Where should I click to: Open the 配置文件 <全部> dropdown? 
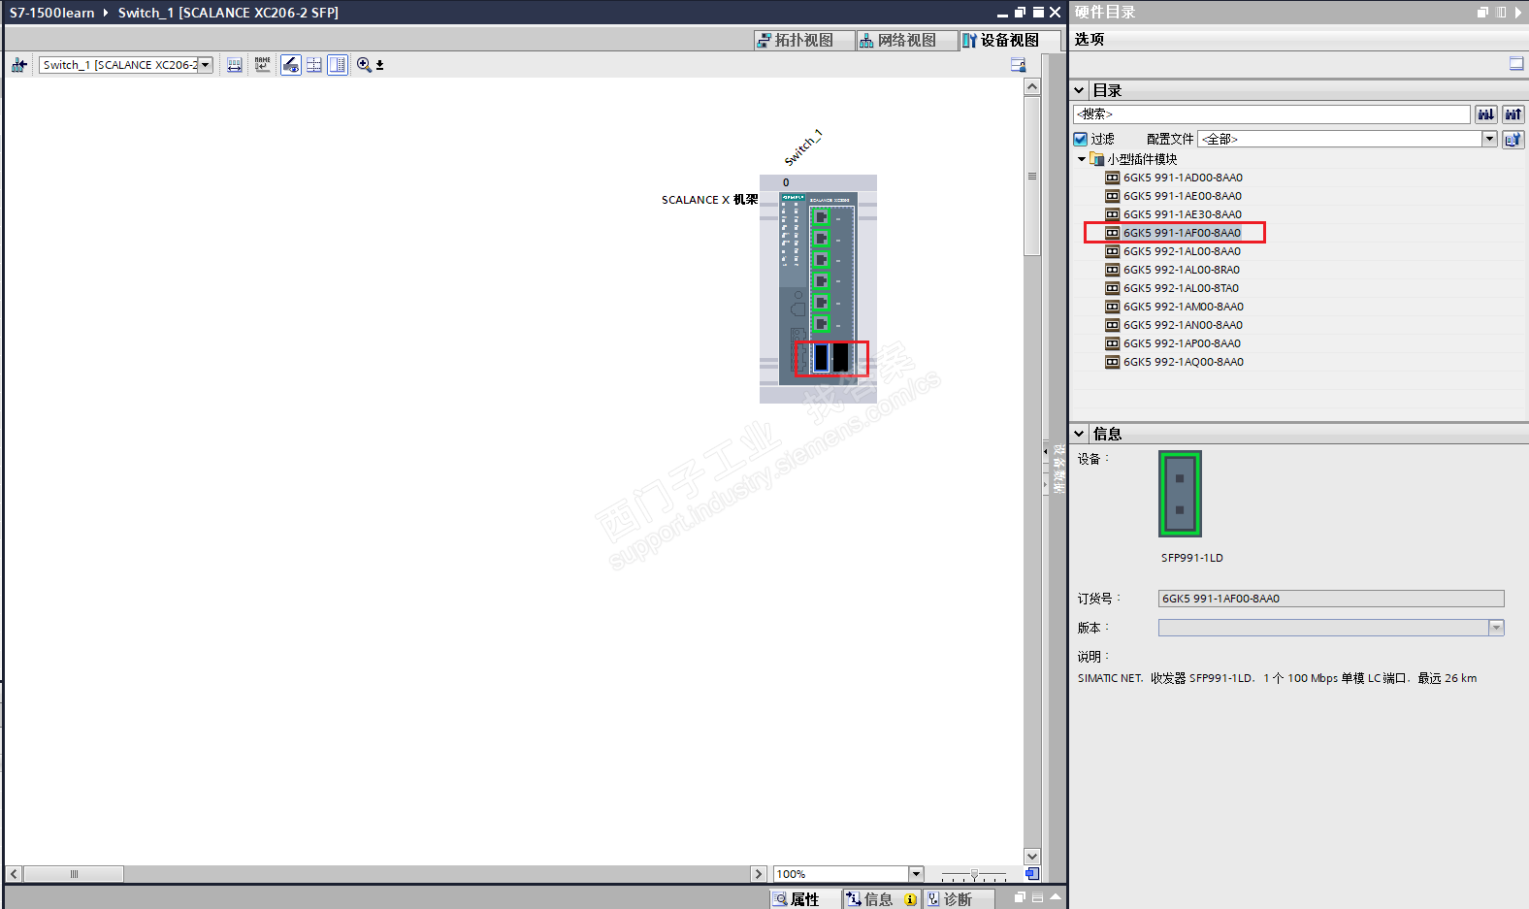[1489, 139]
